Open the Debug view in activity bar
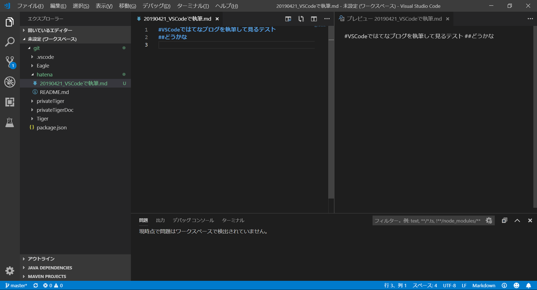 (x=9, y=82)
